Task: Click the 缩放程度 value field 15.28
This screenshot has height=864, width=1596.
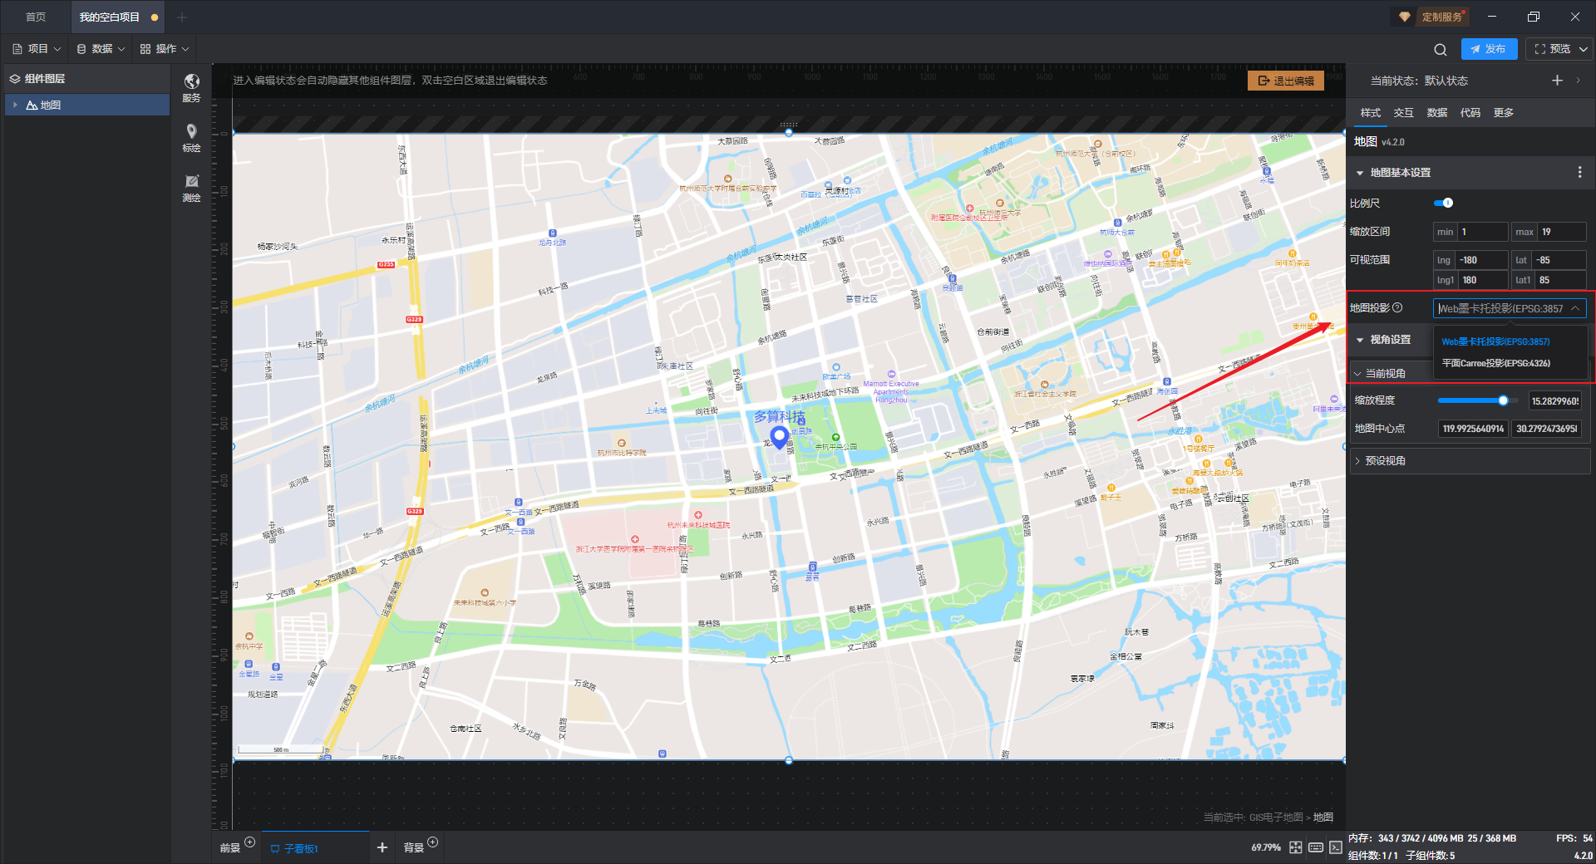Action: point(1555,401)
